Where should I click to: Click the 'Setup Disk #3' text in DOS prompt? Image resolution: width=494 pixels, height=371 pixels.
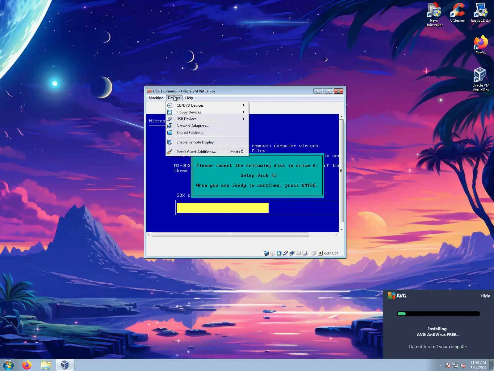click(258, 175)
